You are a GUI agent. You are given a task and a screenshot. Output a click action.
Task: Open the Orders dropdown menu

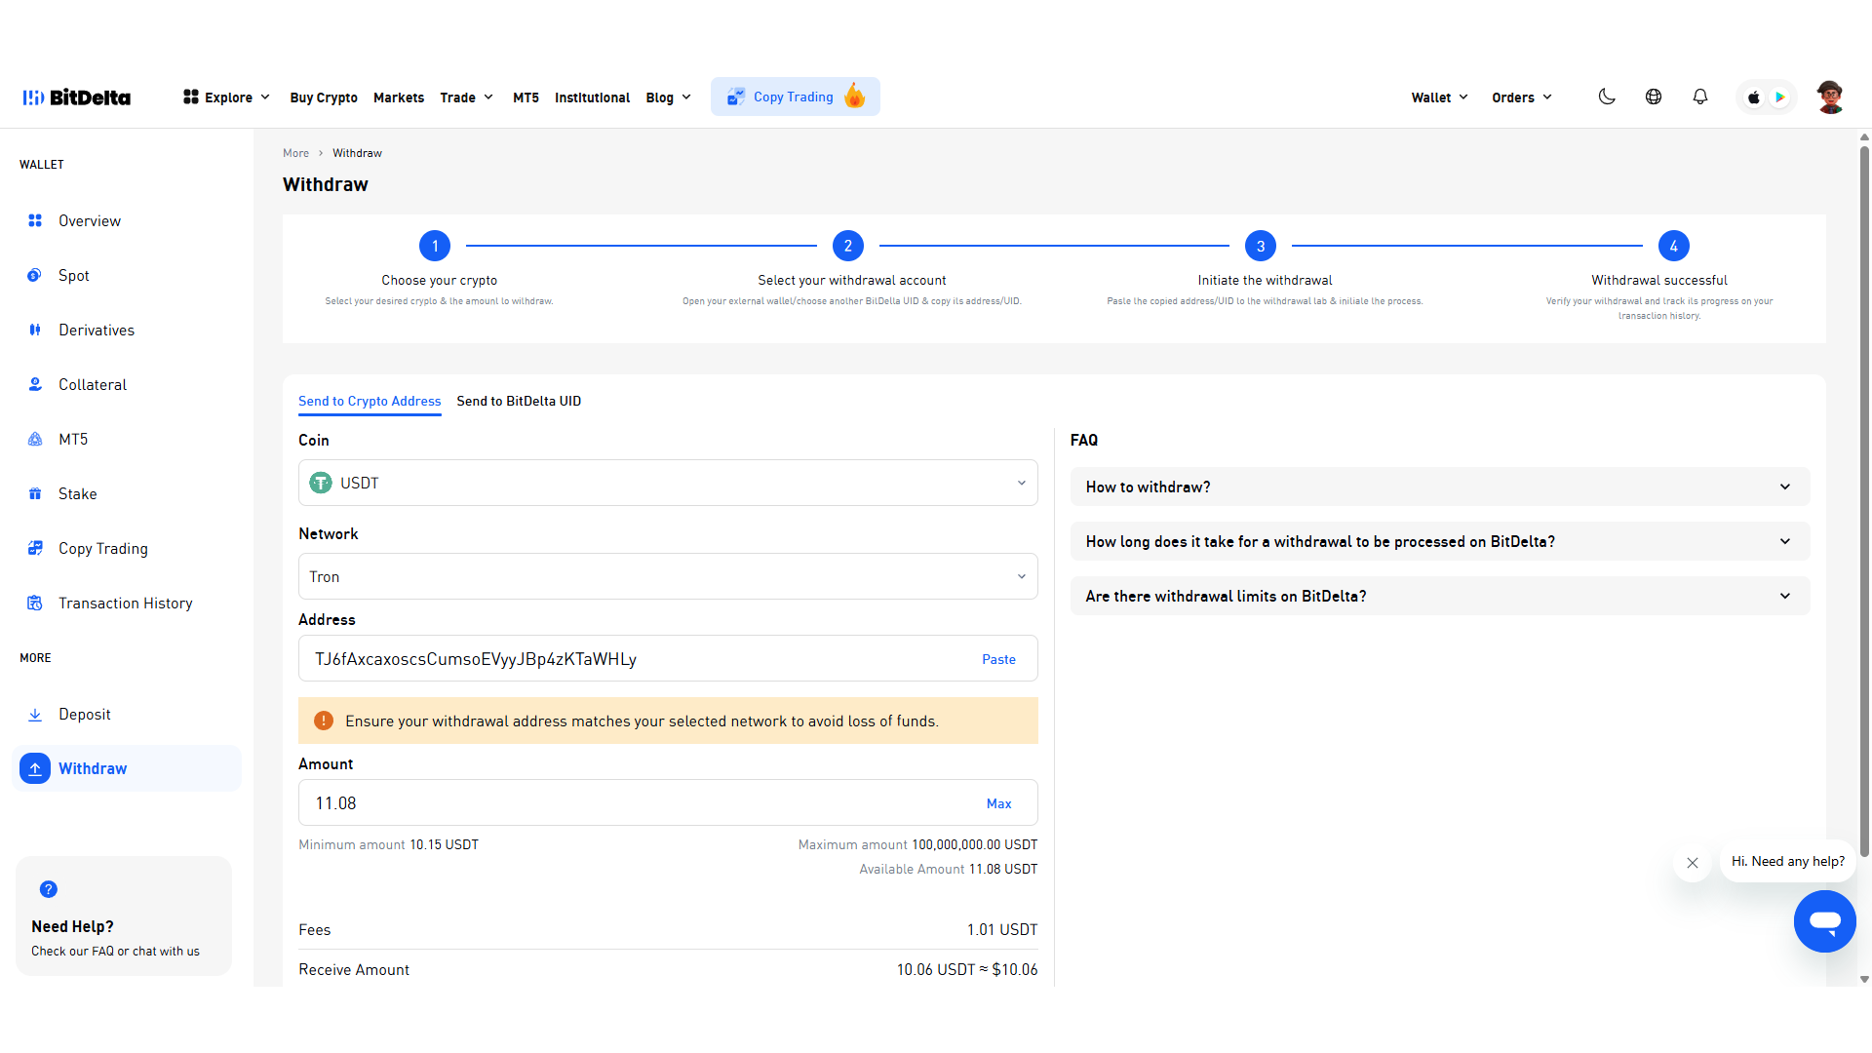click(x=1522, y=97)
